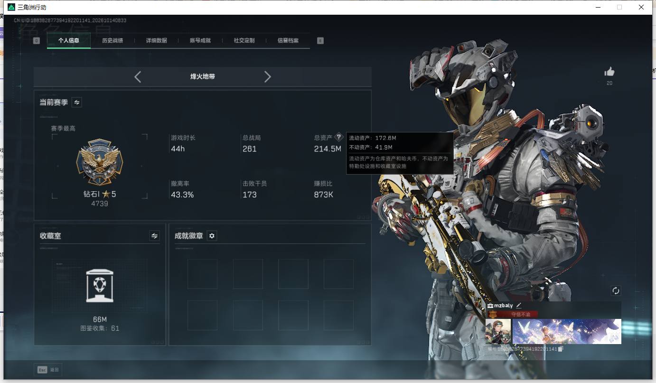Click the briefcase icon before mzbaly
The width and height of the screenshot is (656, 383).
[x=490, y=306]
